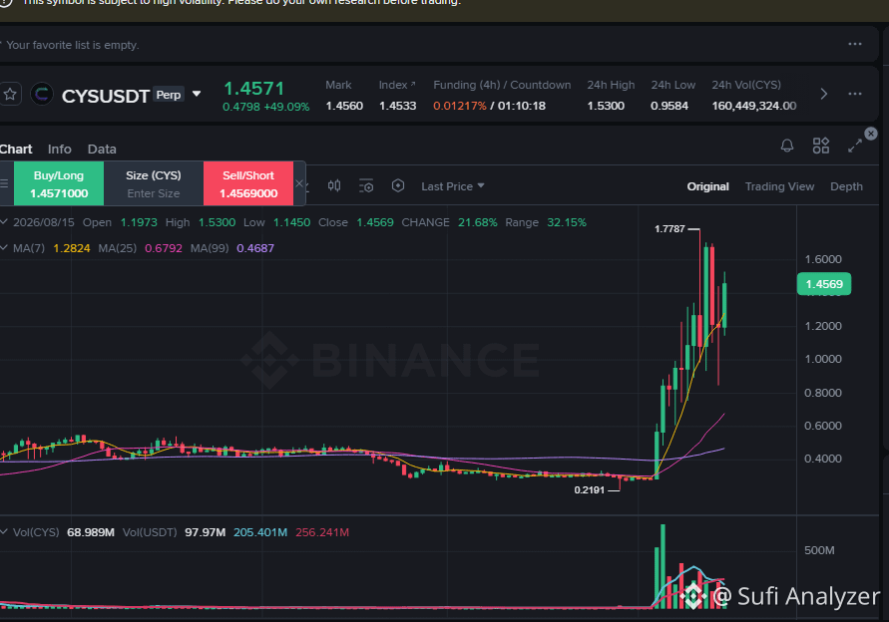Click the Index price link label

point(397,85)
